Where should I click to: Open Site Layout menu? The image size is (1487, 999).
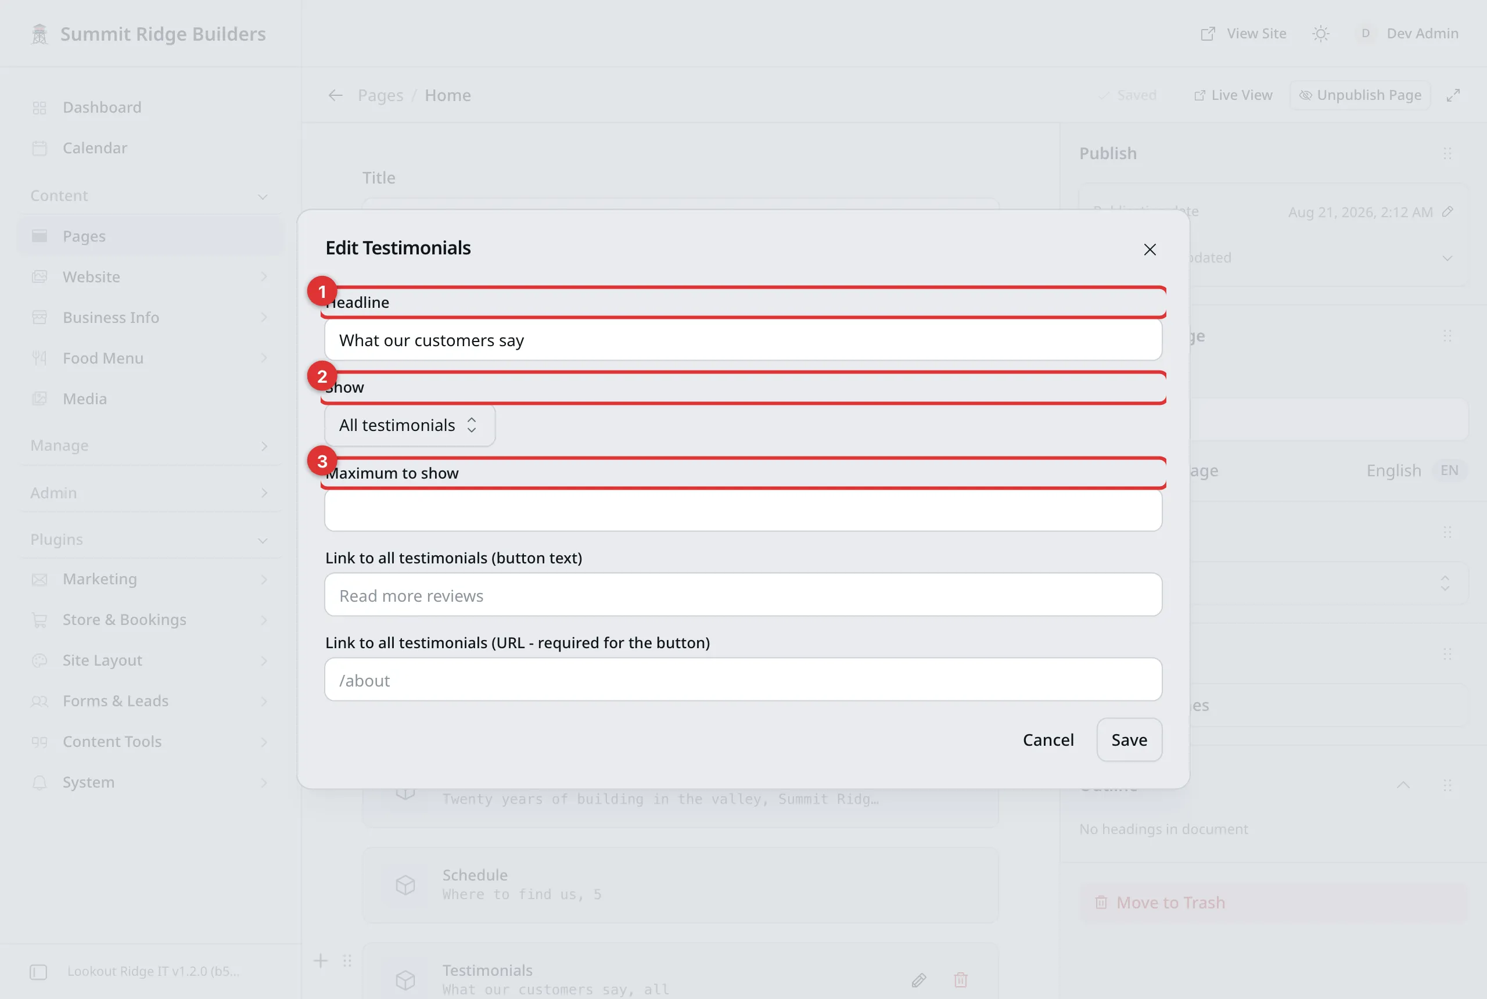click(x=150, y=660)
